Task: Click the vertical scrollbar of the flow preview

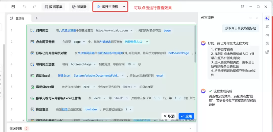Action: point(195,44)
